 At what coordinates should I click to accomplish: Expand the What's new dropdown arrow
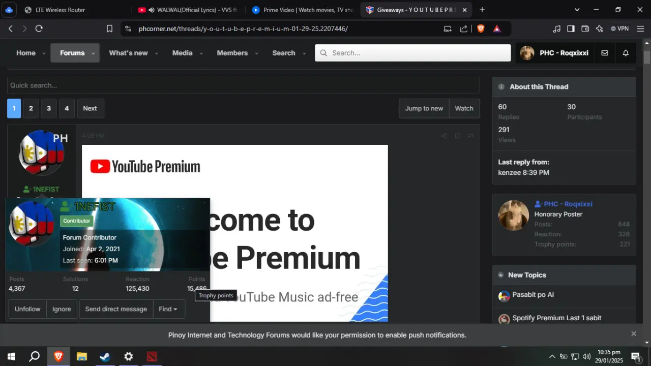click(156, 53)
